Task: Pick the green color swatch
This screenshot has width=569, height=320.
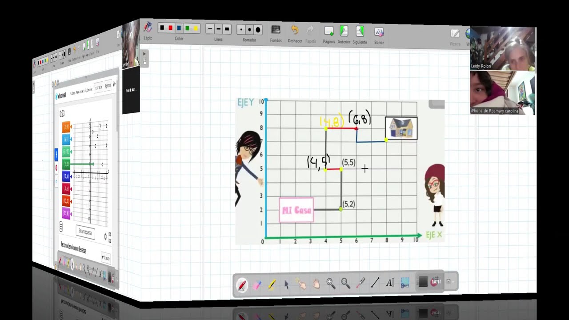Action: tap(187, 28)
